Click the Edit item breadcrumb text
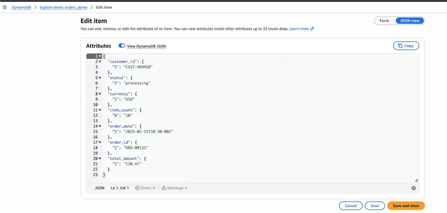The height and width of the screenshot is (213, 447). [104, 7]
